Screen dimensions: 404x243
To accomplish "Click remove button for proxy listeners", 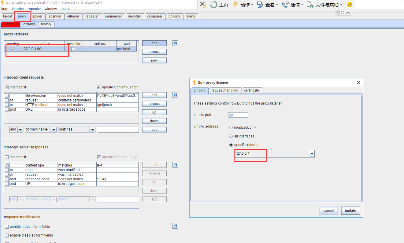I will (154, 52).
